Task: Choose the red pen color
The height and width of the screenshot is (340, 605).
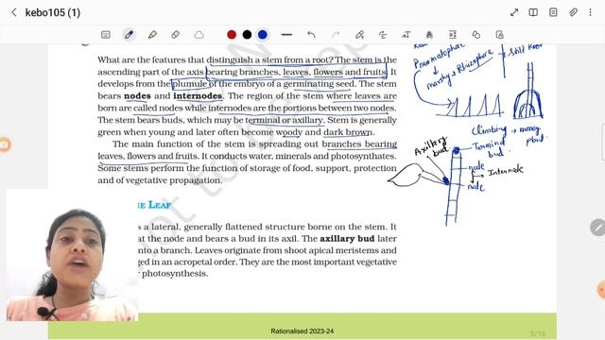Action: point(232,35)
